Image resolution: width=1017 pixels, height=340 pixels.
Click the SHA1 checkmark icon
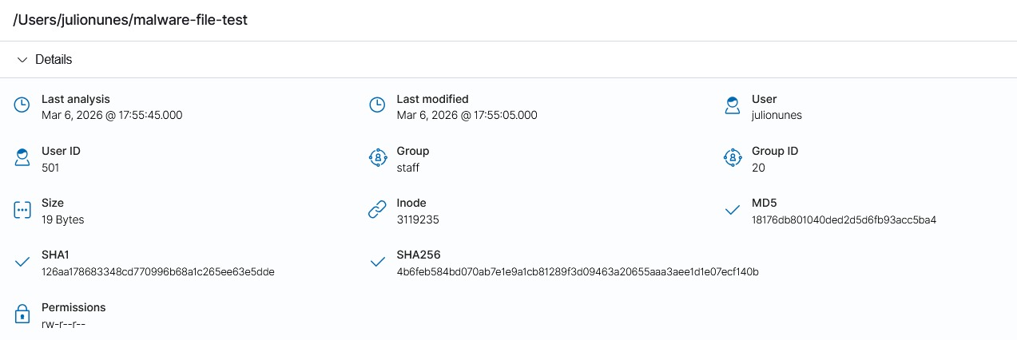(22, 262)
